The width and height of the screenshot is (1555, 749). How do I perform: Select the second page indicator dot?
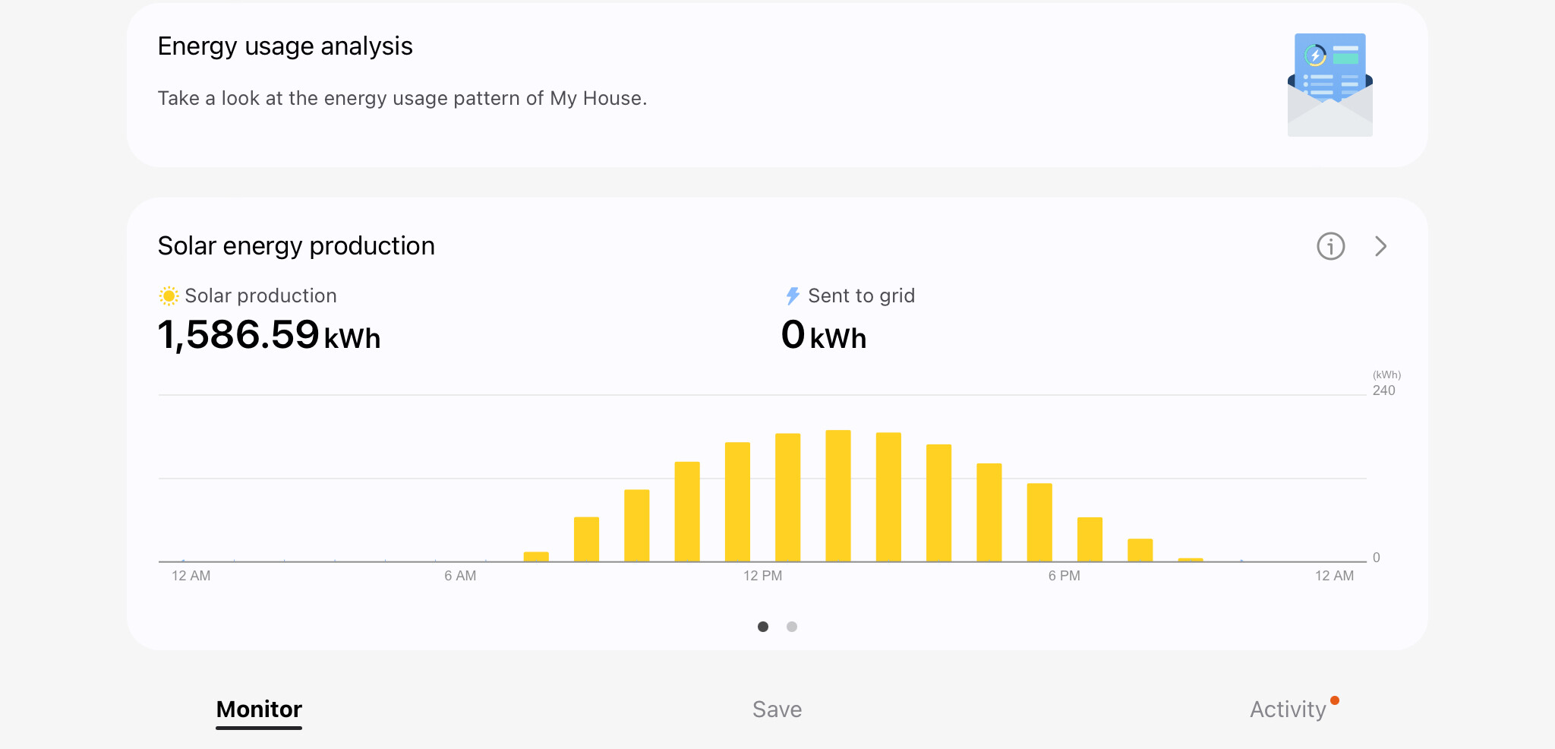pos(792,627)
